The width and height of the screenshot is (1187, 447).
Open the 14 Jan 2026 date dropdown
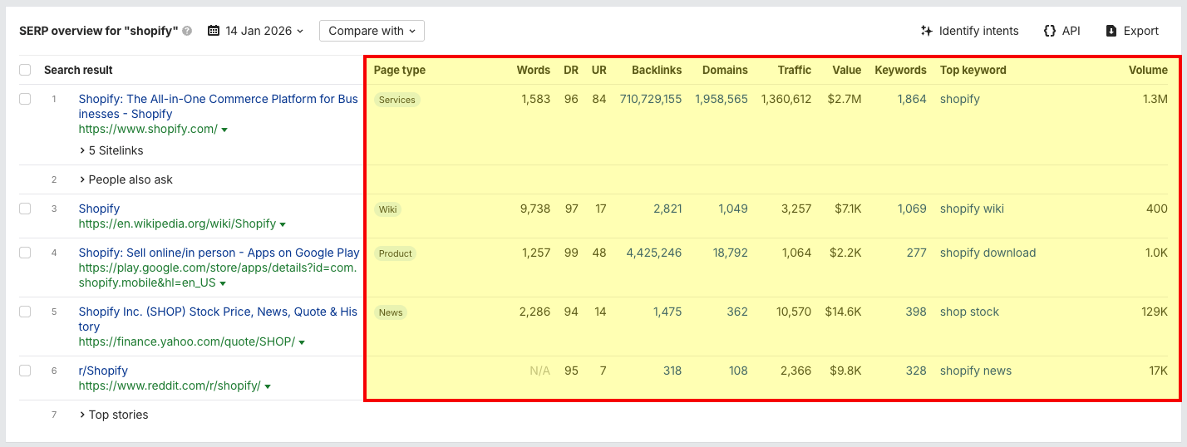point(256,31)
